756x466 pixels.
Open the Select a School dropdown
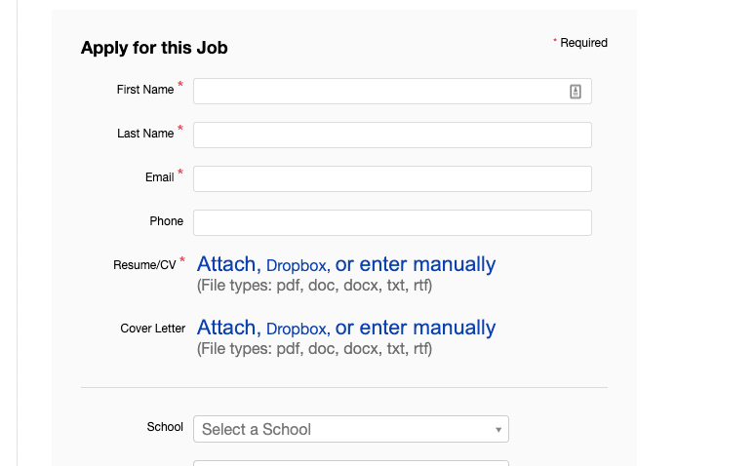(351, 429)
